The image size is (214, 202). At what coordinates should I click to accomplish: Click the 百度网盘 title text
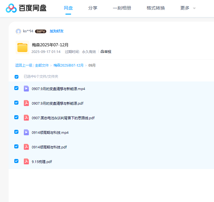[x=33, y=8]
